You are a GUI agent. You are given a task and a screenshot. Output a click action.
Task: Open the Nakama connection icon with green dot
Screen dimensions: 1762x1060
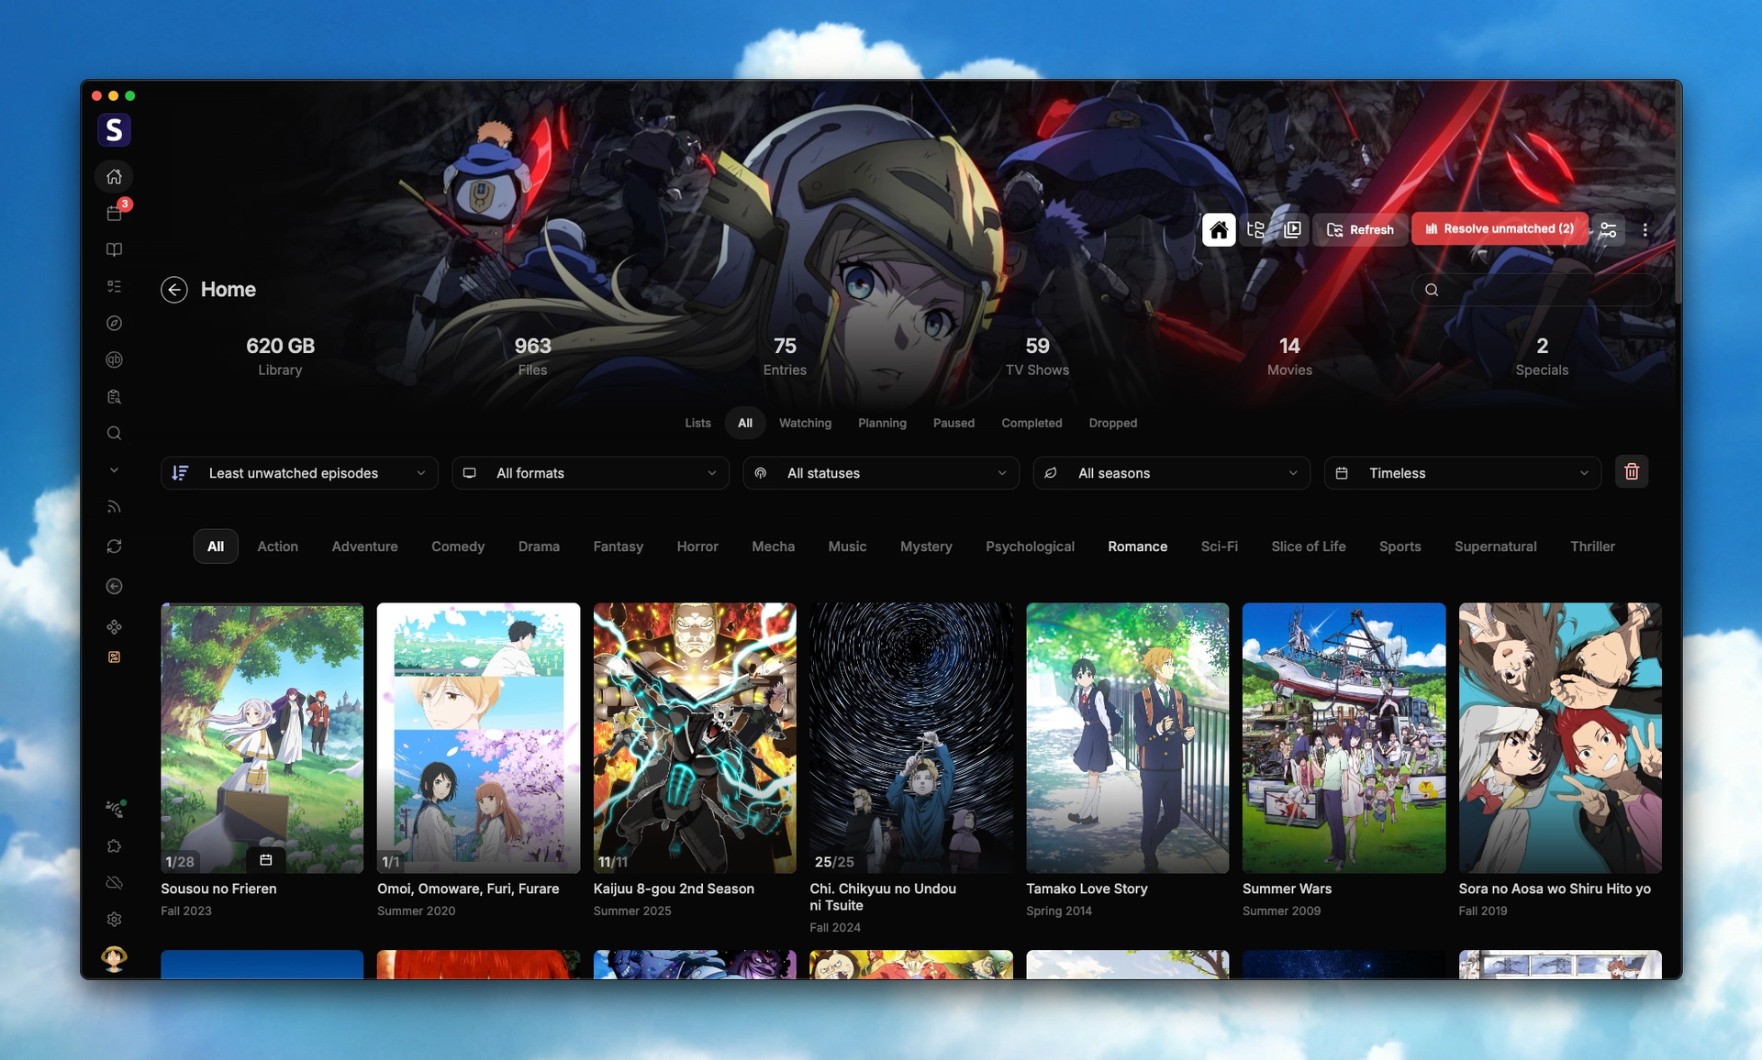114,809
